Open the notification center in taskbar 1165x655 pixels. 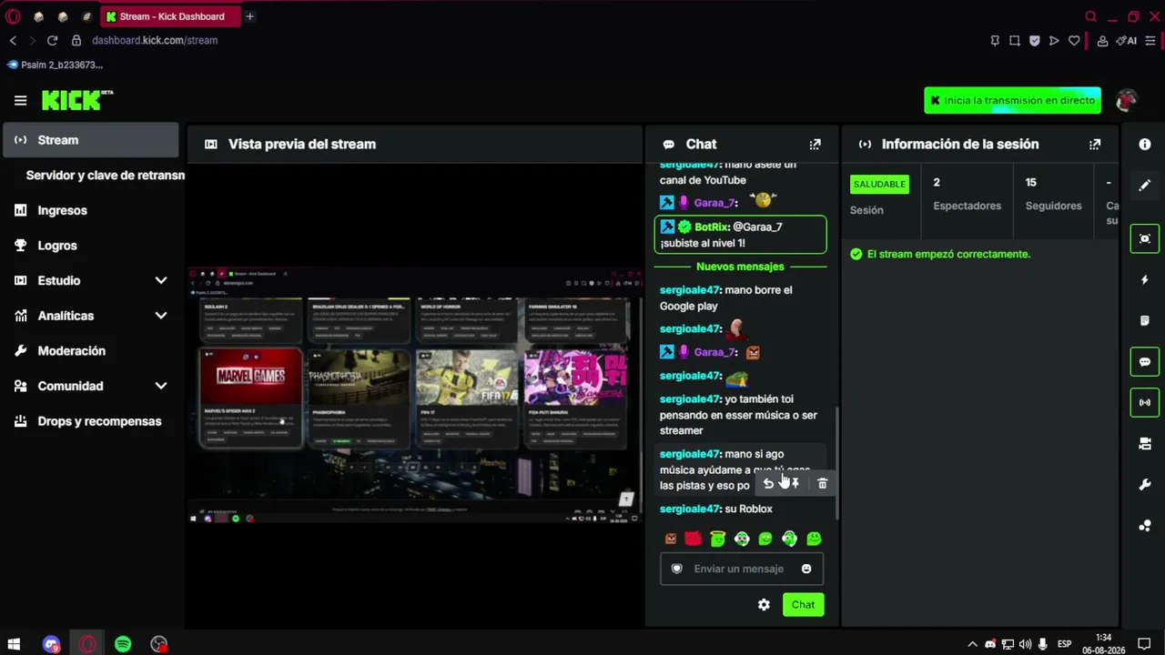point(1144,644)
